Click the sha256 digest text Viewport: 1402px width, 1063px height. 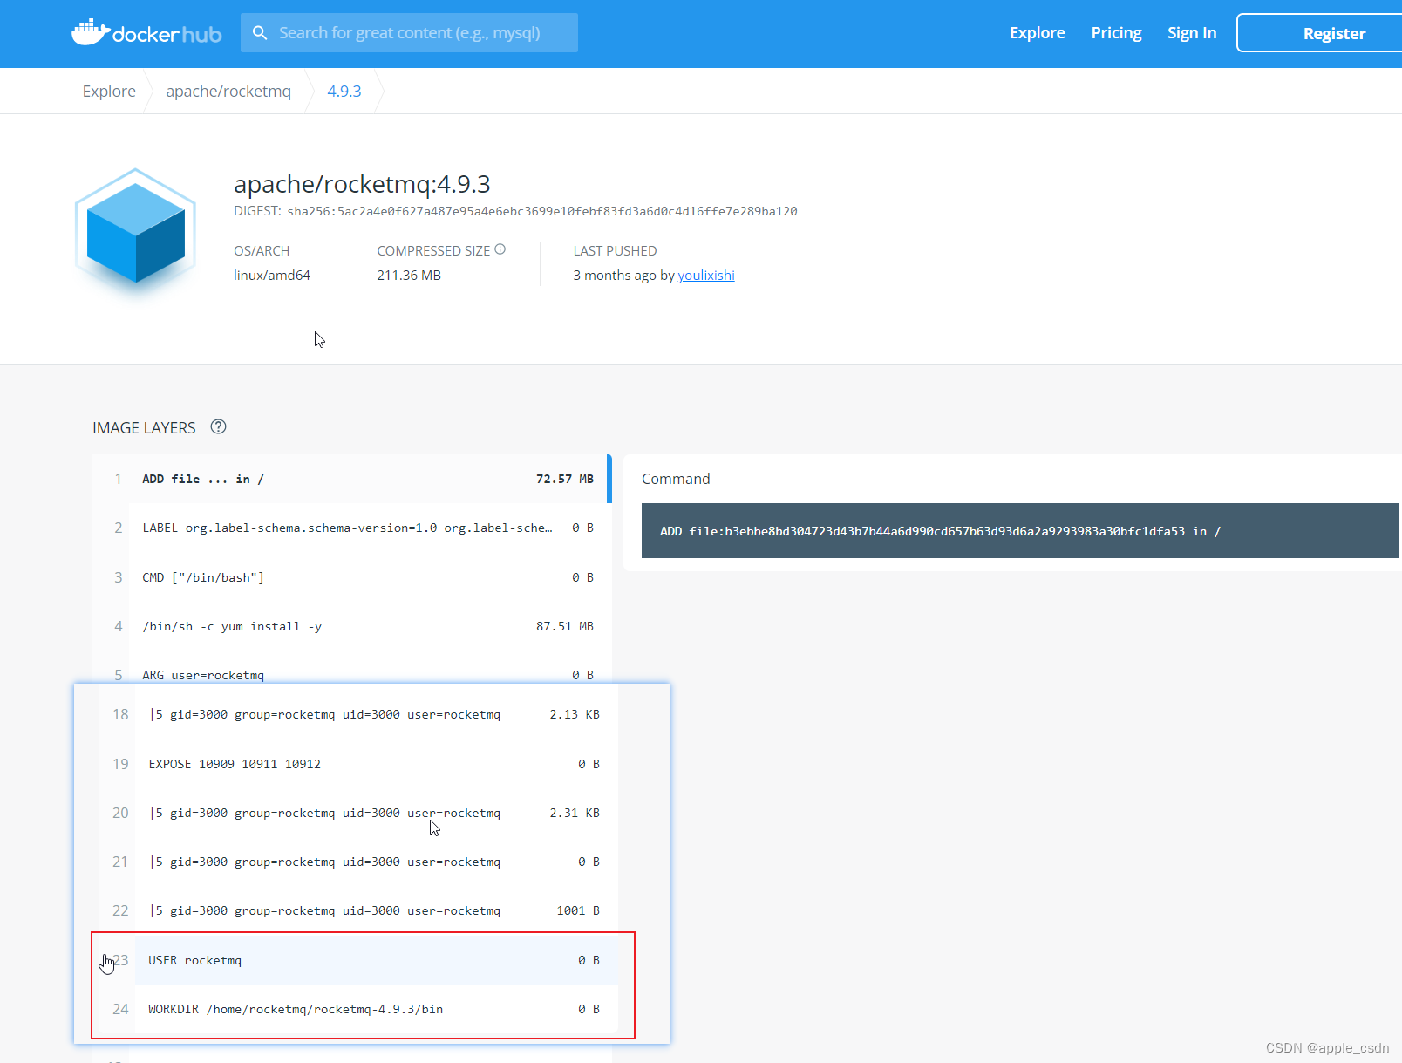pyautogui.click(x=542, y=211)
